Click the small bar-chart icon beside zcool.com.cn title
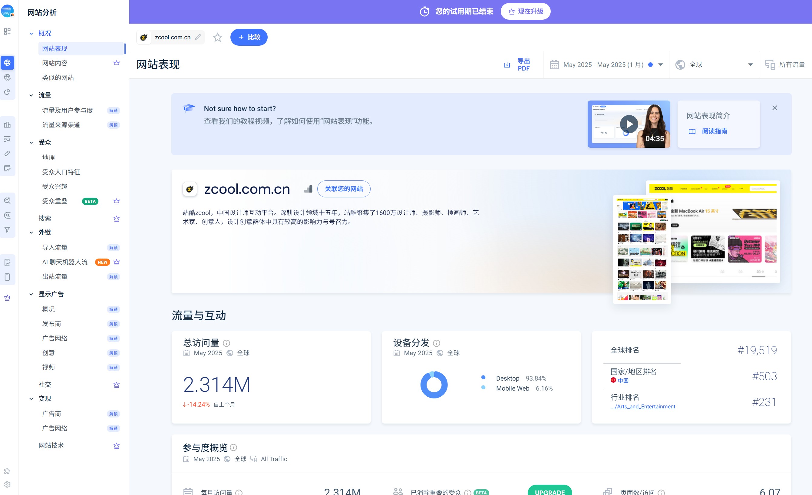Image resolution: width=812 pixels, height=495 pixels. [x=308, y=189]
